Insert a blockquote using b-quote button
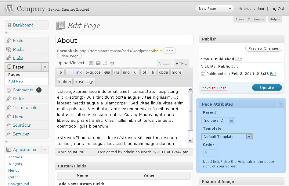The width and height of the screenshot is (289, 186). coord(93,72)
